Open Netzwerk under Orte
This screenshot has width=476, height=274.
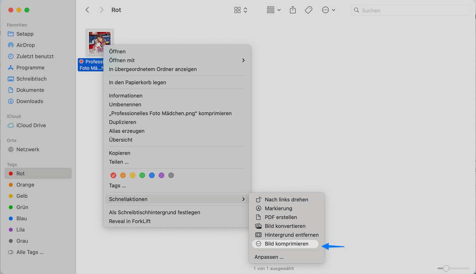(x=28, y=149)
